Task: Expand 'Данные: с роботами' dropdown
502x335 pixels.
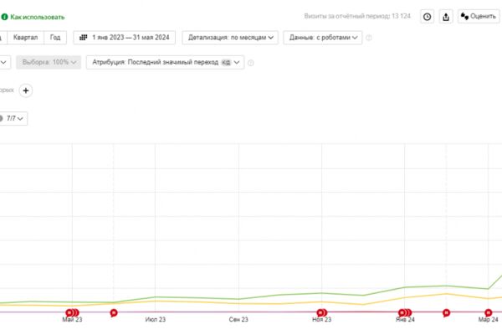Action: click(323, 38)
